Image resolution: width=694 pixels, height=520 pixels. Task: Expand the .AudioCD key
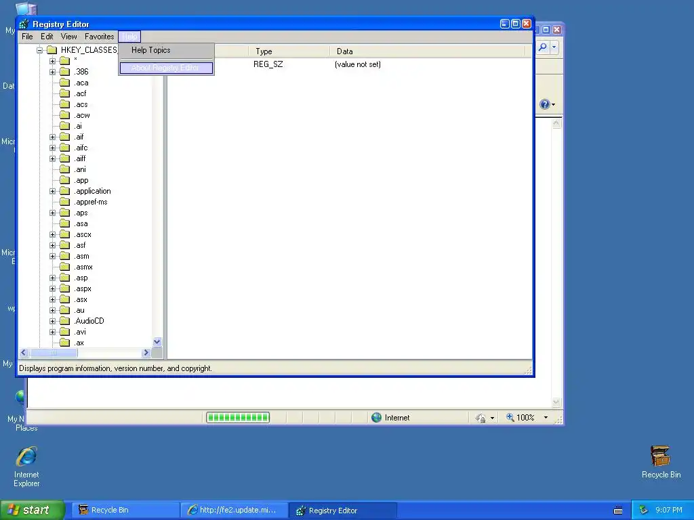click(x=52, y=321)
